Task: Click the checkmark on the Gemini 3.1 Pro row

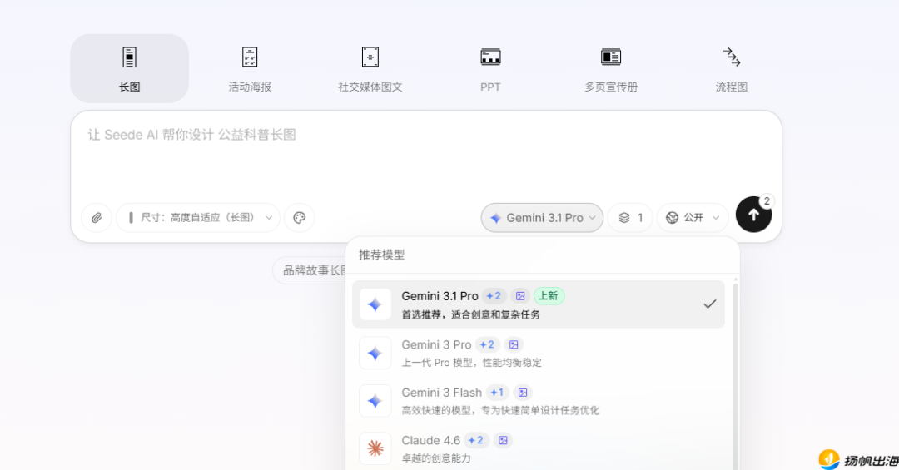Action: (710, 304)
